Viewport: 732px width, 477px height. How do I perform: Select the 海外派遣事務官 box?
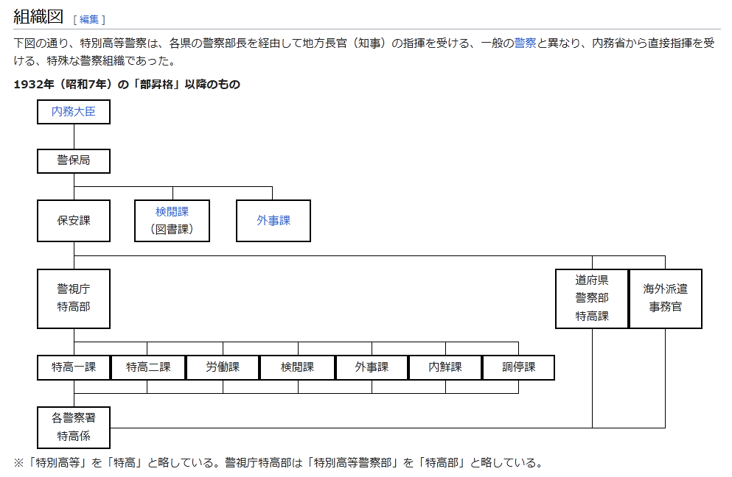point(666,298)
